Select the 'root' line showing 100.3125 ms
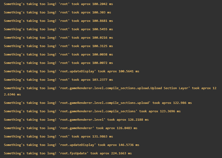The height and width of the screenshot is (158, 222). (x=58, y=46)
